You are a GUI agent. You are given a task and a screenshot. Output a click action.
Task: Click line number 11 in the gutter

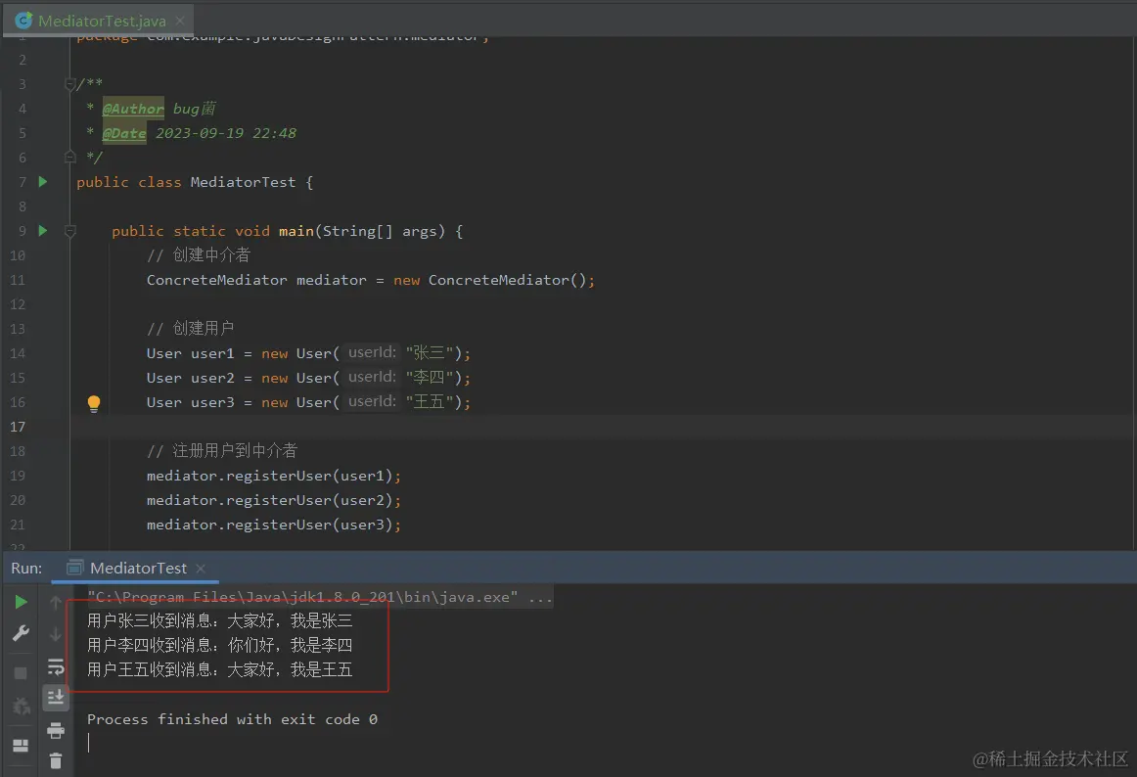18,280
